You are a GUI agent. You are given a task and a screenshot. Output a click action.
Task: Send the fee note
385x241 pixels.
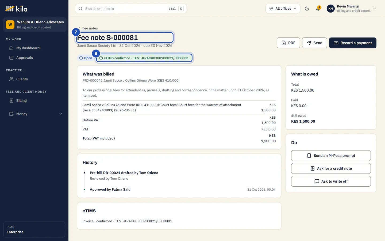314,43
